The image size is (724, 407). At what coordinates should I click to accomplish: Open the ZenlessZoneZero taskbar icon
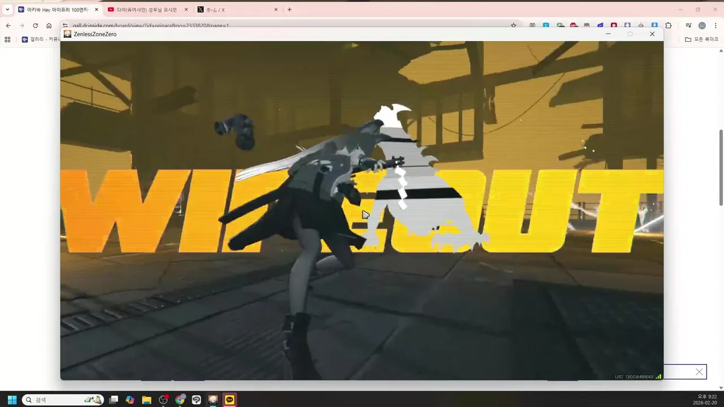point(213,400)
